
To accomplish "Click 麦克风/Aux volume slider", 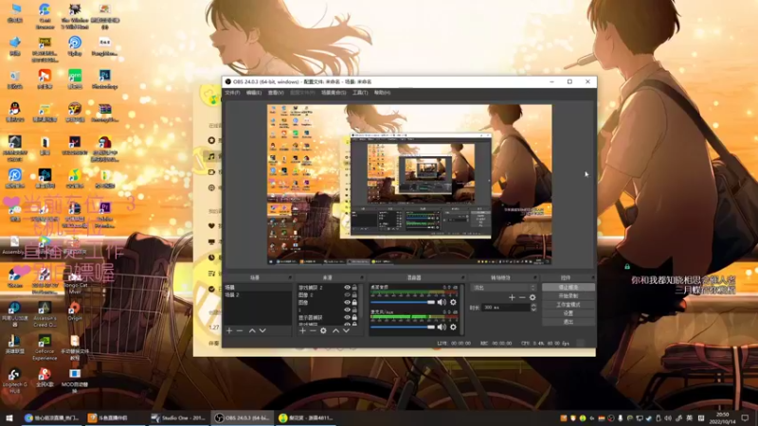I will tap(402, 327).
